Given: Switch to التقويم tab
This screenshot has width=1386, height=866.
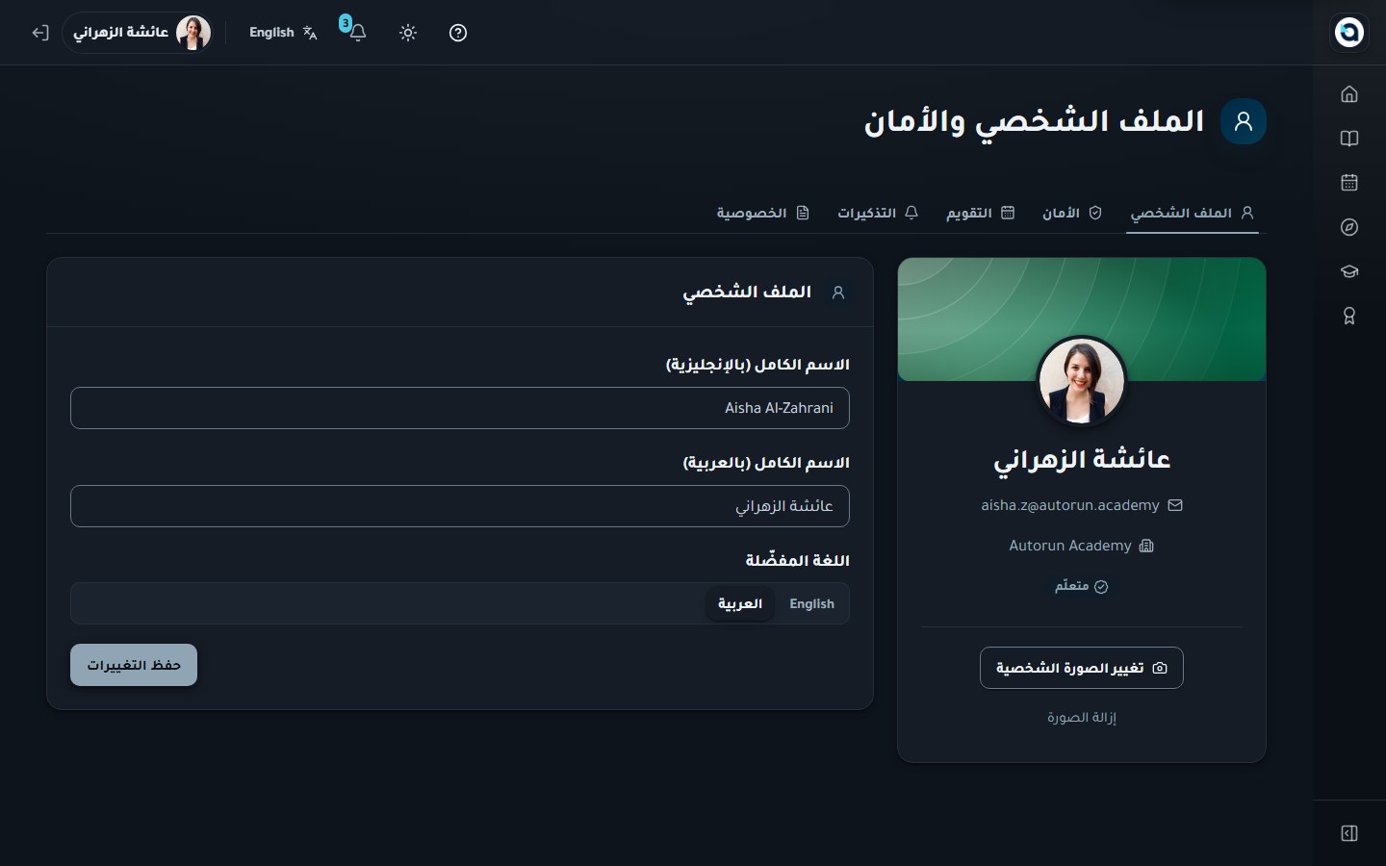Looking at the screenshot, I should [x=981, y=213].
